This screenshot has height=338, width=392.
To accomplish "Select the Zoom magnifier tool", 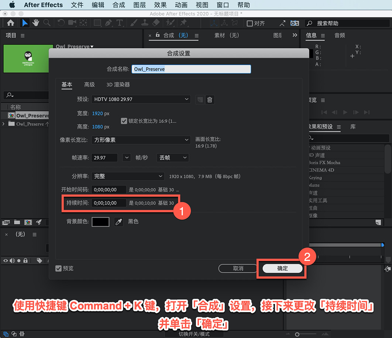I will click(x=47, y=23).
